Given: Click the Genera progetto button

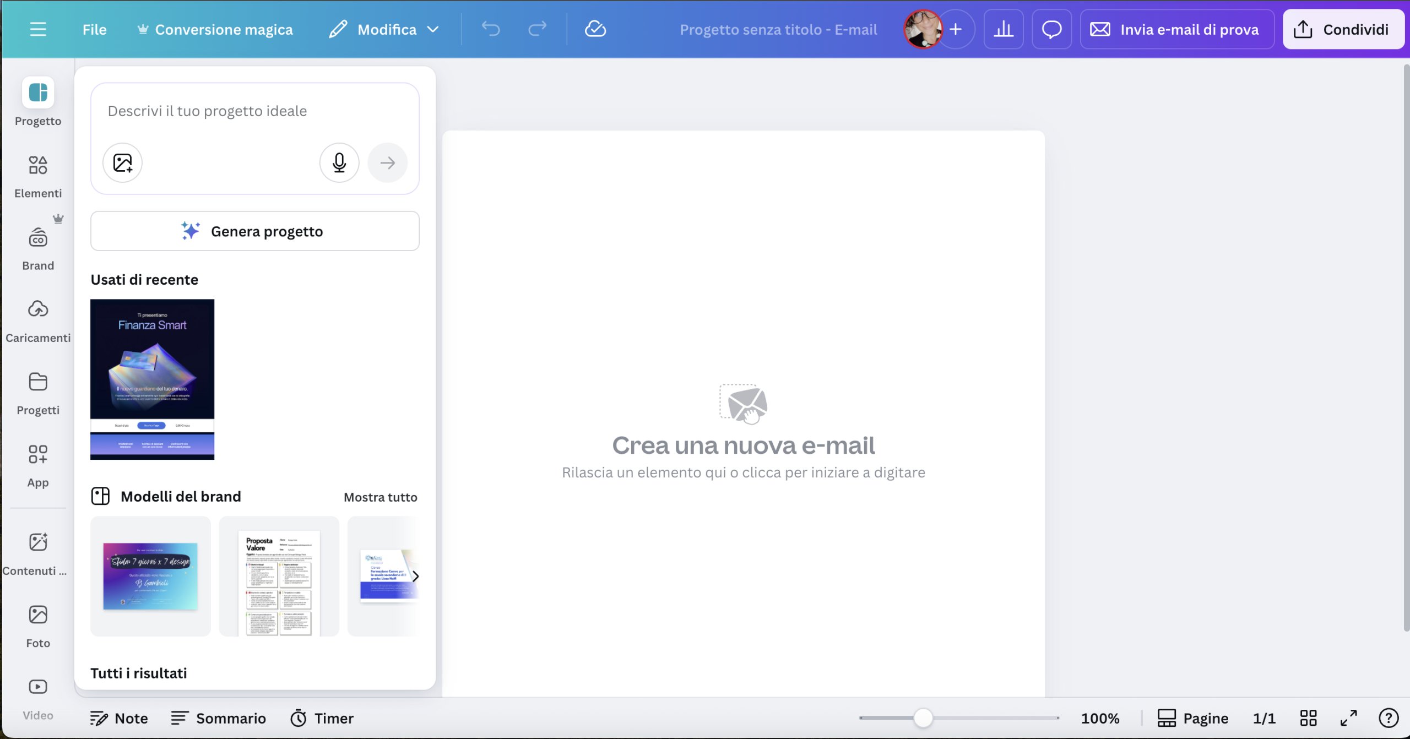Looking at the screenshot, I should (x=254, y=231).
